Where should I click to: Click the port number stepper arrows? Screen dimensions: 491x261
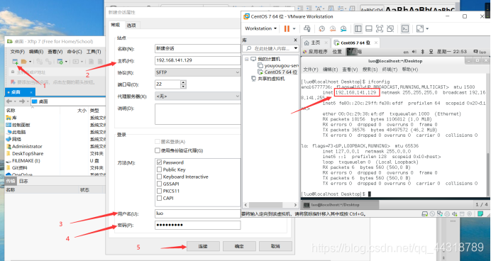tap(183, 84)
